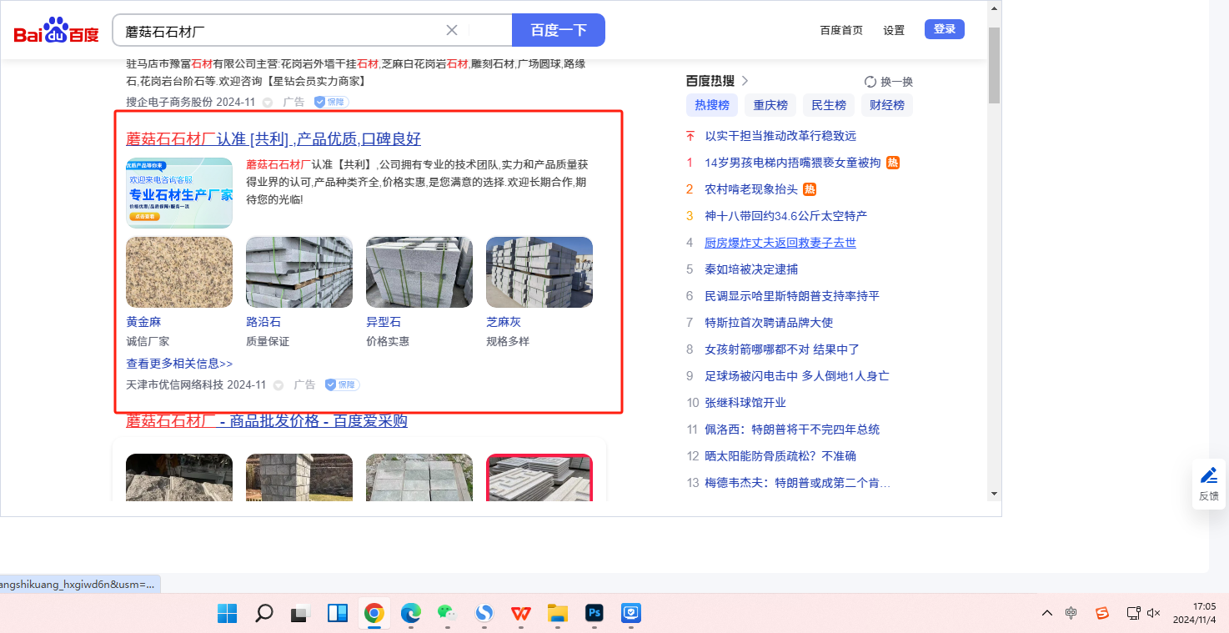Open the 黄金麻 product link
This screenshot has width=1229, height=633.
pyautogui.click(x=143, y=322)
